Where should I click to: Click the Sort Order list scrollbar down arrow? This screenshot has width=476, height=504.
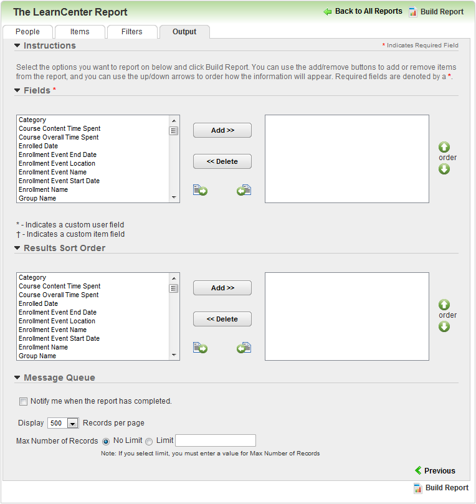[x=174, y=355]
